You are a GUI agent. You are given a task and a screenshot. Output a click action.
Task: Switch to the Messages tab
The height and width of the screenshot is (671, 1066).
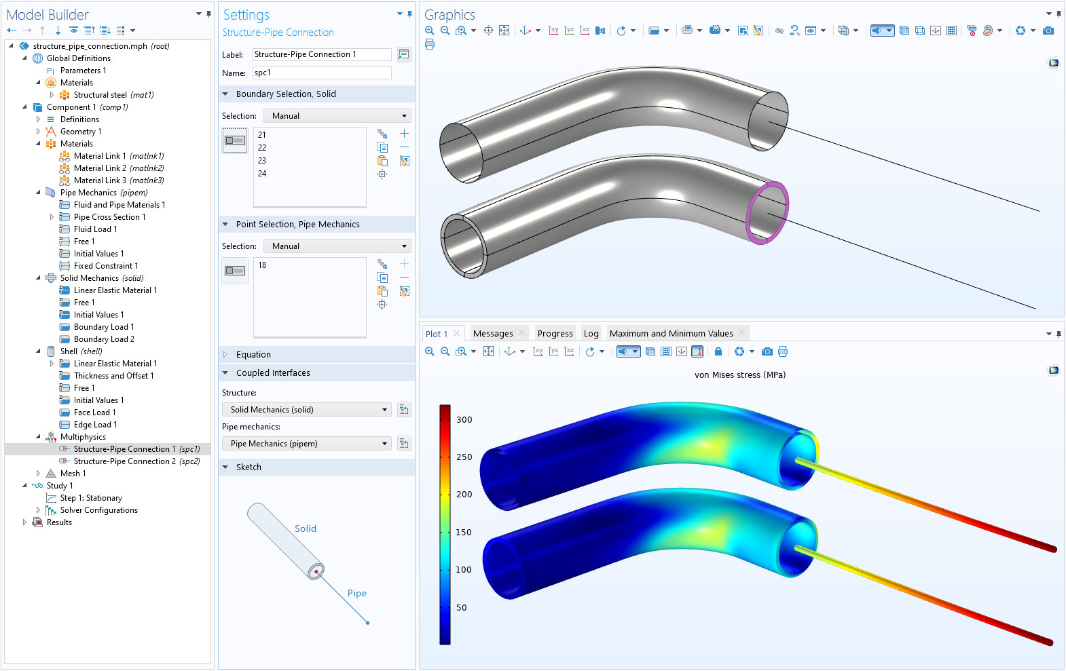point(493,334)
